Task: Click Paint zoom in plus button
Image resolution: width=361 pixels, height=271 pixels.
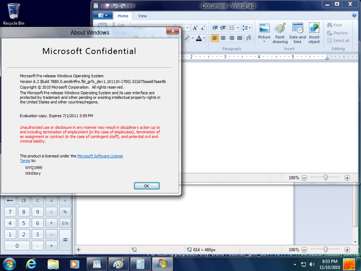Action: click(x=347, y=250)
